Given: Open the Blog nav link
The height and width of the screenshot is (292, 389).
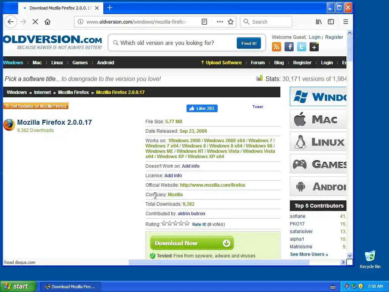Looking at the screenshot, I should pos(279,63).
